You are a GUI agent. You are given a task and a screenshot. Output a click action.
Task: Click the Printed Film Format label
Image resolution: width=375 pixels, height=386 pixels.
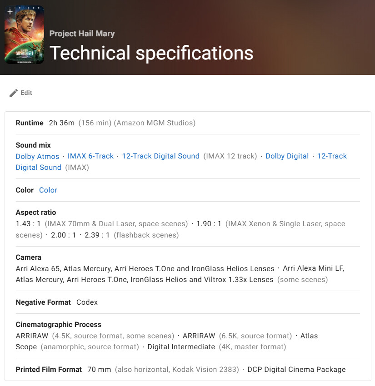(49, 370)
